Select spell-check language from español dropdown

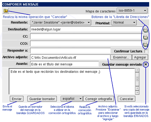pos(72,99)
